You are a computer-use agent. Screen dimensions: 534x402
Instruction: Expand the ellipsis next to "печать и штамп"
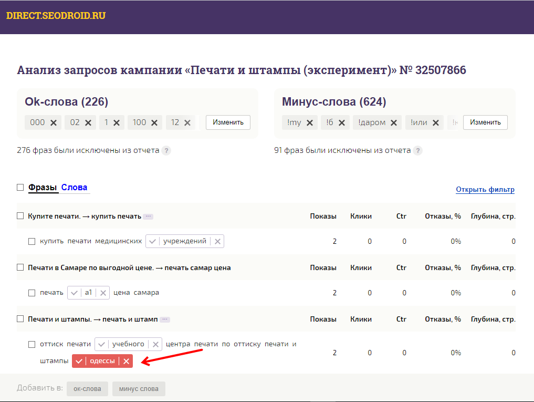coord(165,319)
